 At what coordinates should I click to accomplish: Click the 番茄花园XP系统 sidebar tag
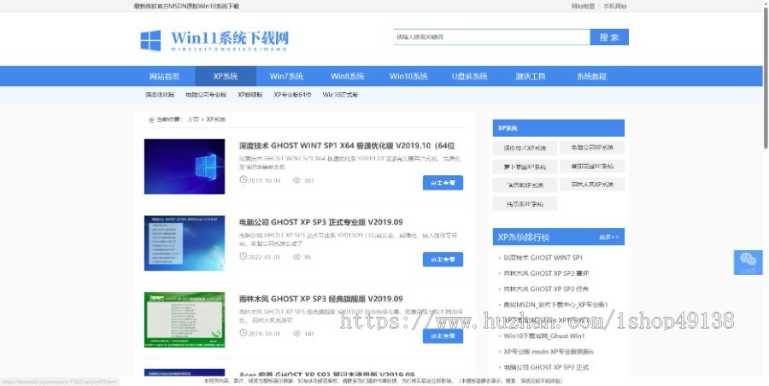pyautogui.click(x=592, y=167)
